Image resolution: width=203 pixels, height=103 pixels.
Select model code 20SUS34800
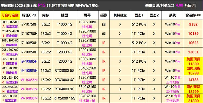tap(10, 78)
